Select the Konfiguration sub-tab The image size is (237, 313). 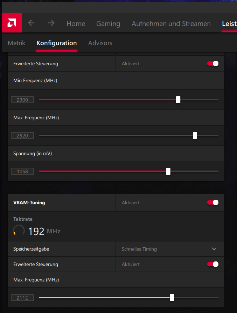56,43
